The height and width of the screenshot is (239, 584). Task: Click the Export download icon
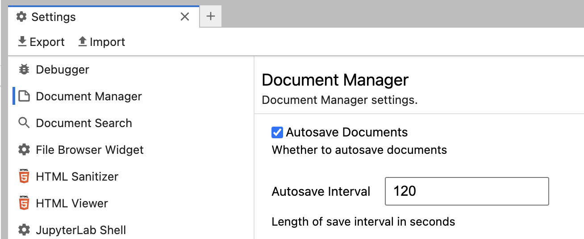22,41
